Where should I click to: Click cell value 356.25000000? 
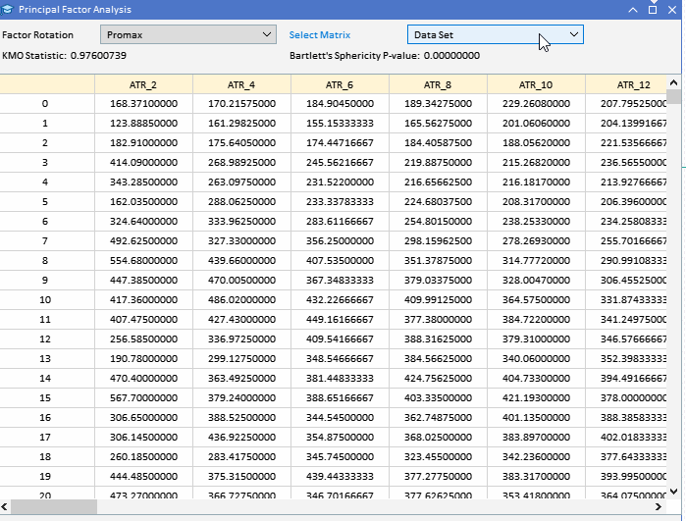click(x=340, y=241)
